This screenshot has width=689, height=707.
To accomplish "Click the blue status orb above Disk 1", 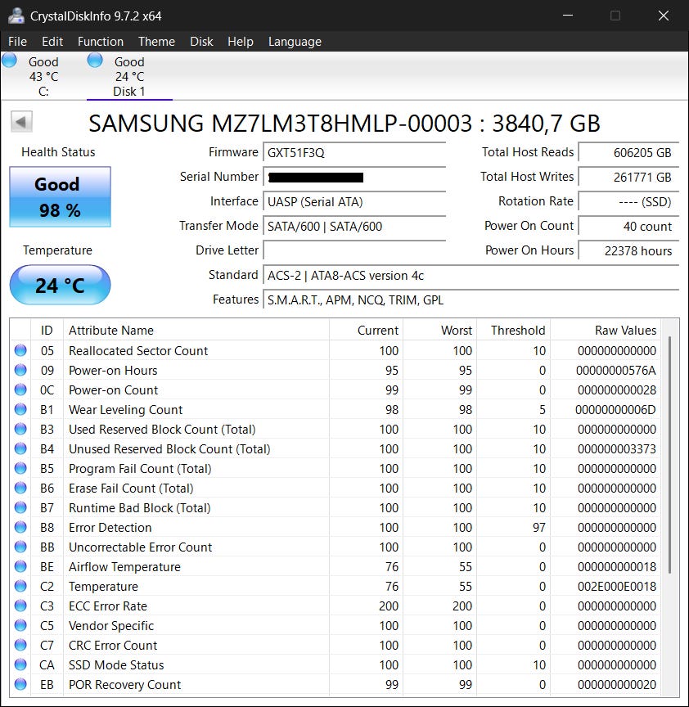I will pyautogui.click(x=95, y=61).
